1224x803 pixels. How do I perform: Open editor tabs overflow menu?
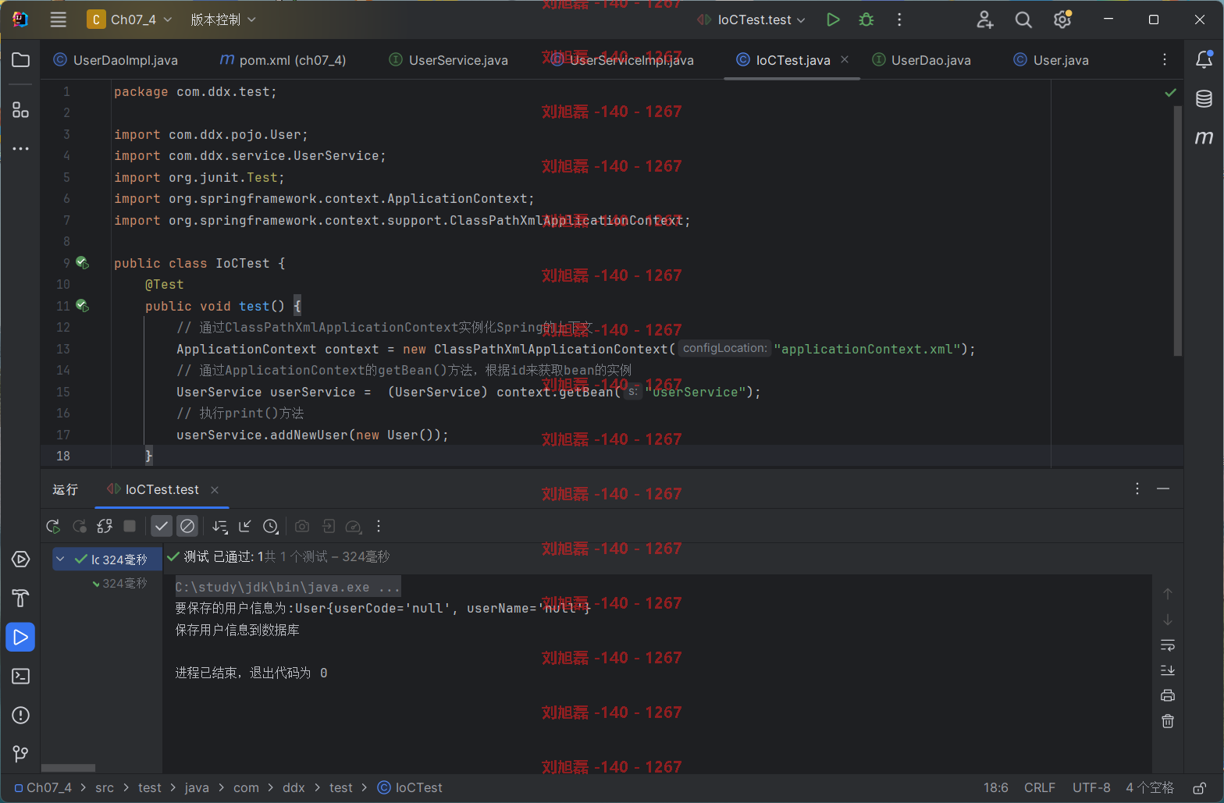(x=1165, y=60)
